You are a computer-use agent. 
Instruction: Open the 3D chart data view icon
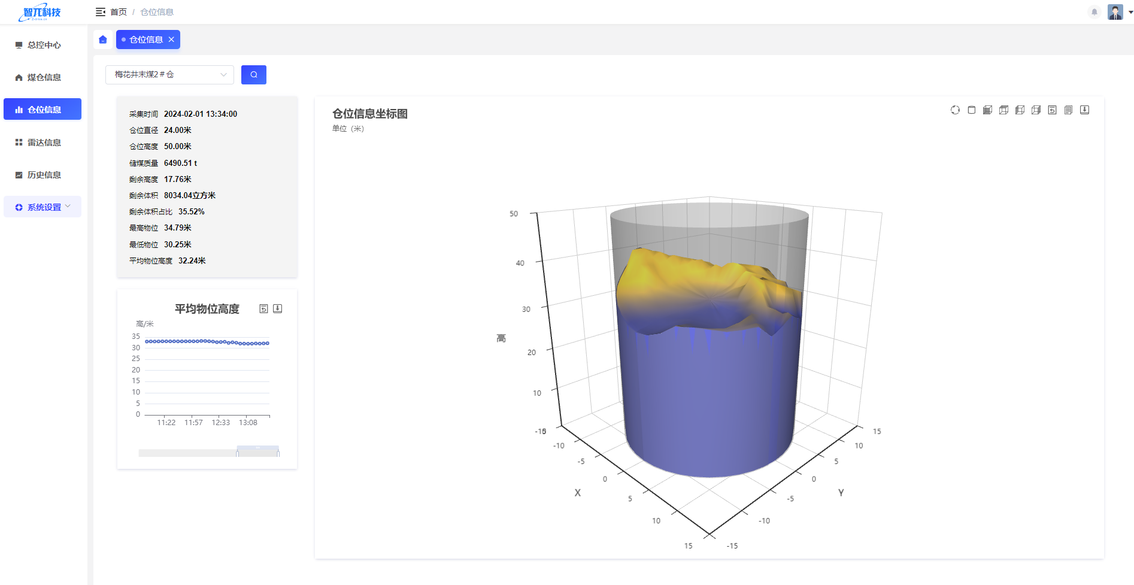point(1068,110)
